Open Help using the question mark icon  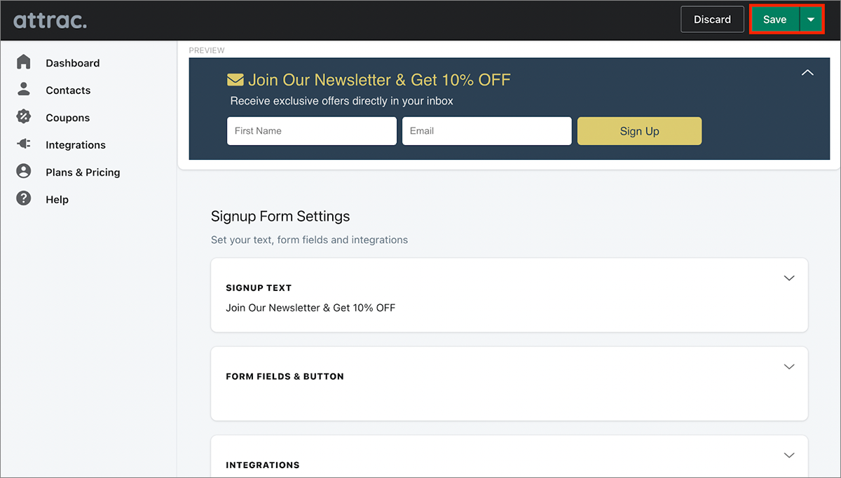point(23,198)
